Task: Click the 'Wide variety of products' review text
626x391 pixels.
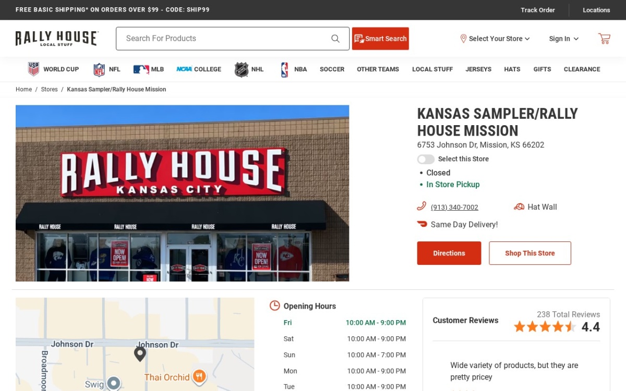Action: [514, 371]
